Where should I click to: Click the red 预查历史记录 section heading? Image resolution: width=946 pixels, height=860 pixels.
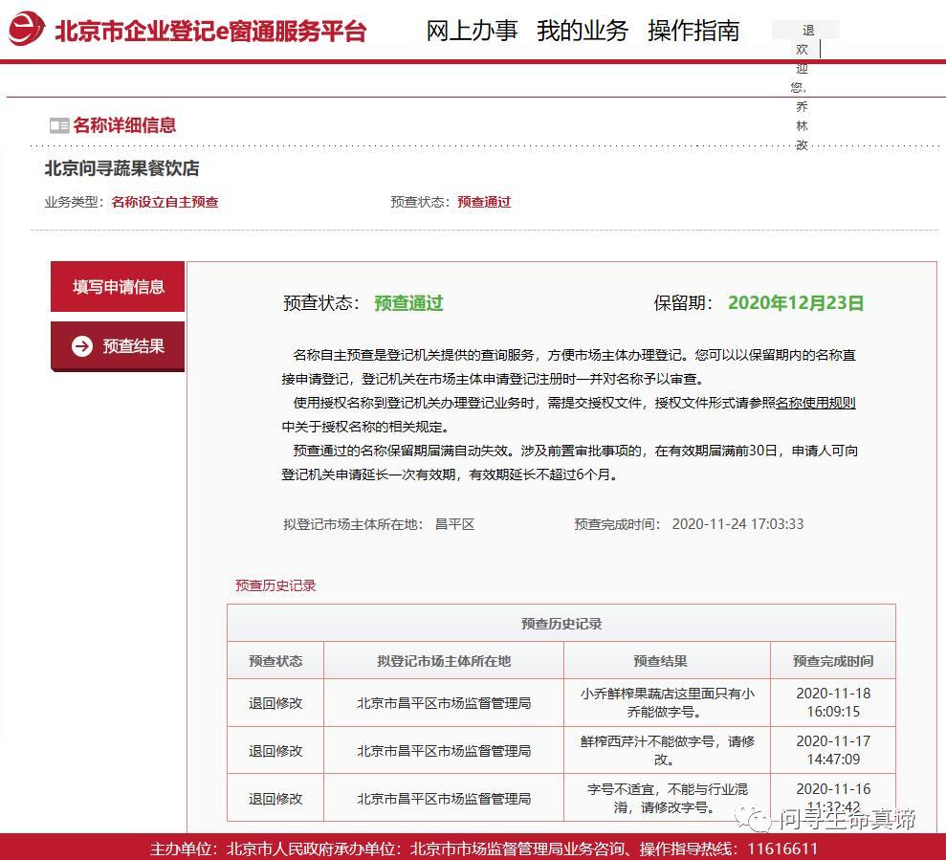[275, 585]
